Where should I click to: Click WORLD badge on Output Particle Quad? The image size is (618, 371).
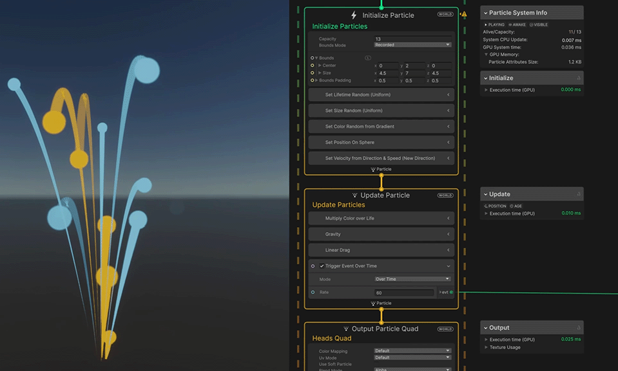[445, 329]
